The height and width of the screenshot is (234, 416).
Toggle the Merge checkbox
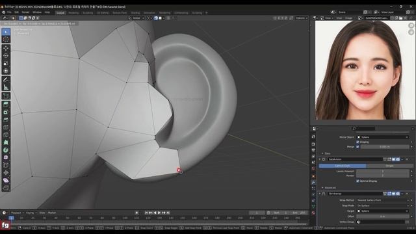(357, 147)
